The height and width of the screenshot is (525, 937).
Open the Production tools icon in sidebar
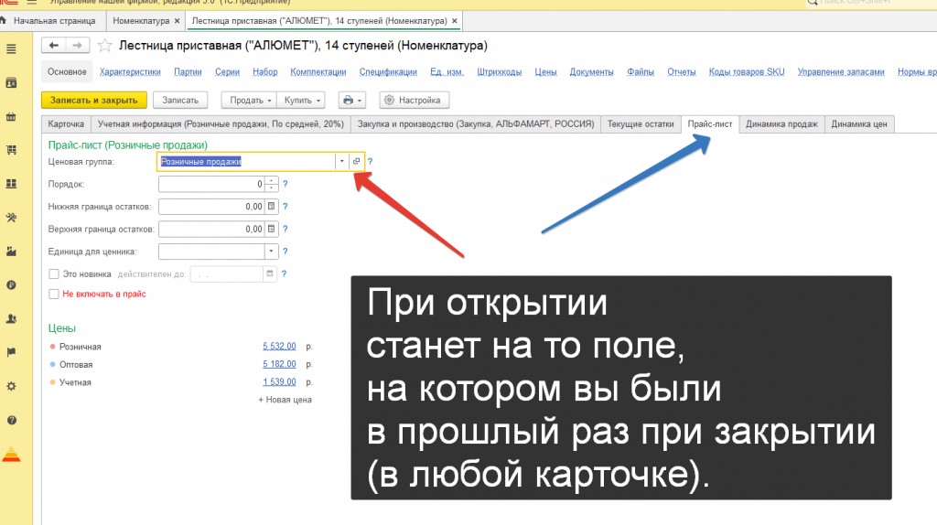tap(11, 218)
